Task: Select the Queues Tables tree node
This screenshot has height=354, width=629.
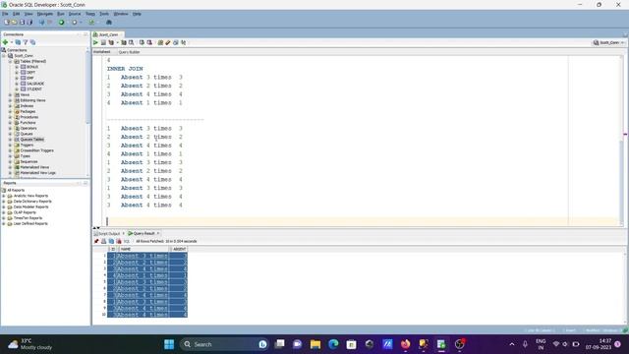Action: (31, 140)
